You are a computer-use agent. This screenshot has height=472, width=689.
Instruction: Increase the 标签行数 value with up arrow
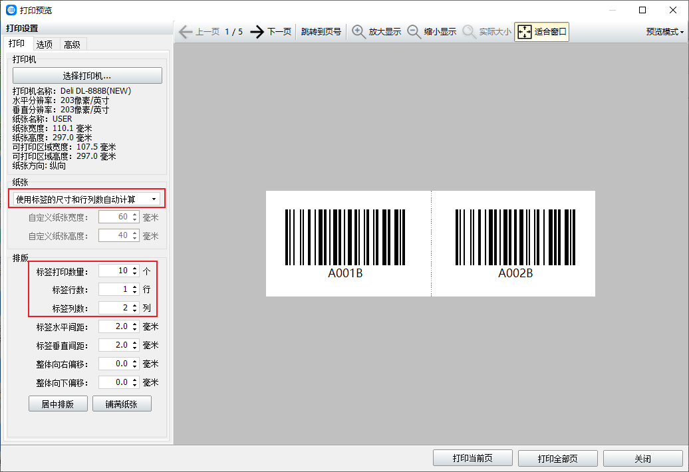pos(135,287)
